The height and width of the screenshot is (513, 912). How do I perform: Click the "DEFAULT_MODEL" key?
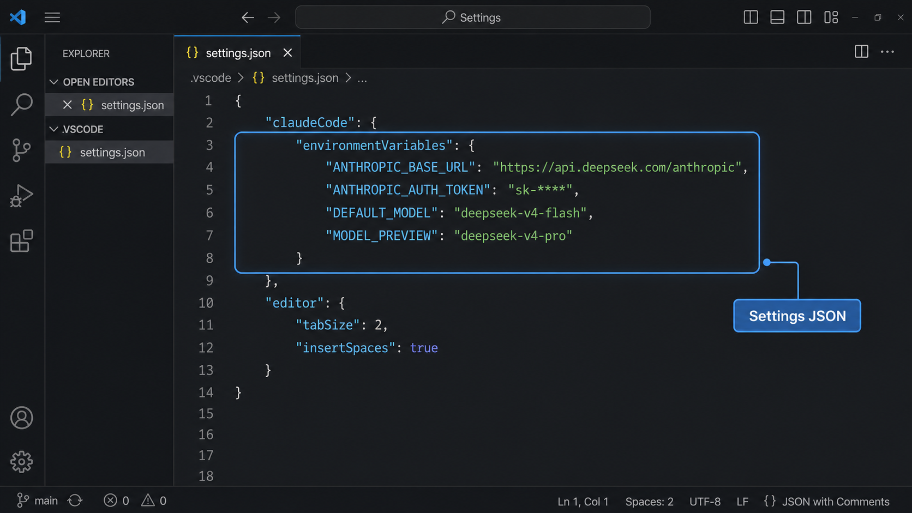click(x=382, y=213)
